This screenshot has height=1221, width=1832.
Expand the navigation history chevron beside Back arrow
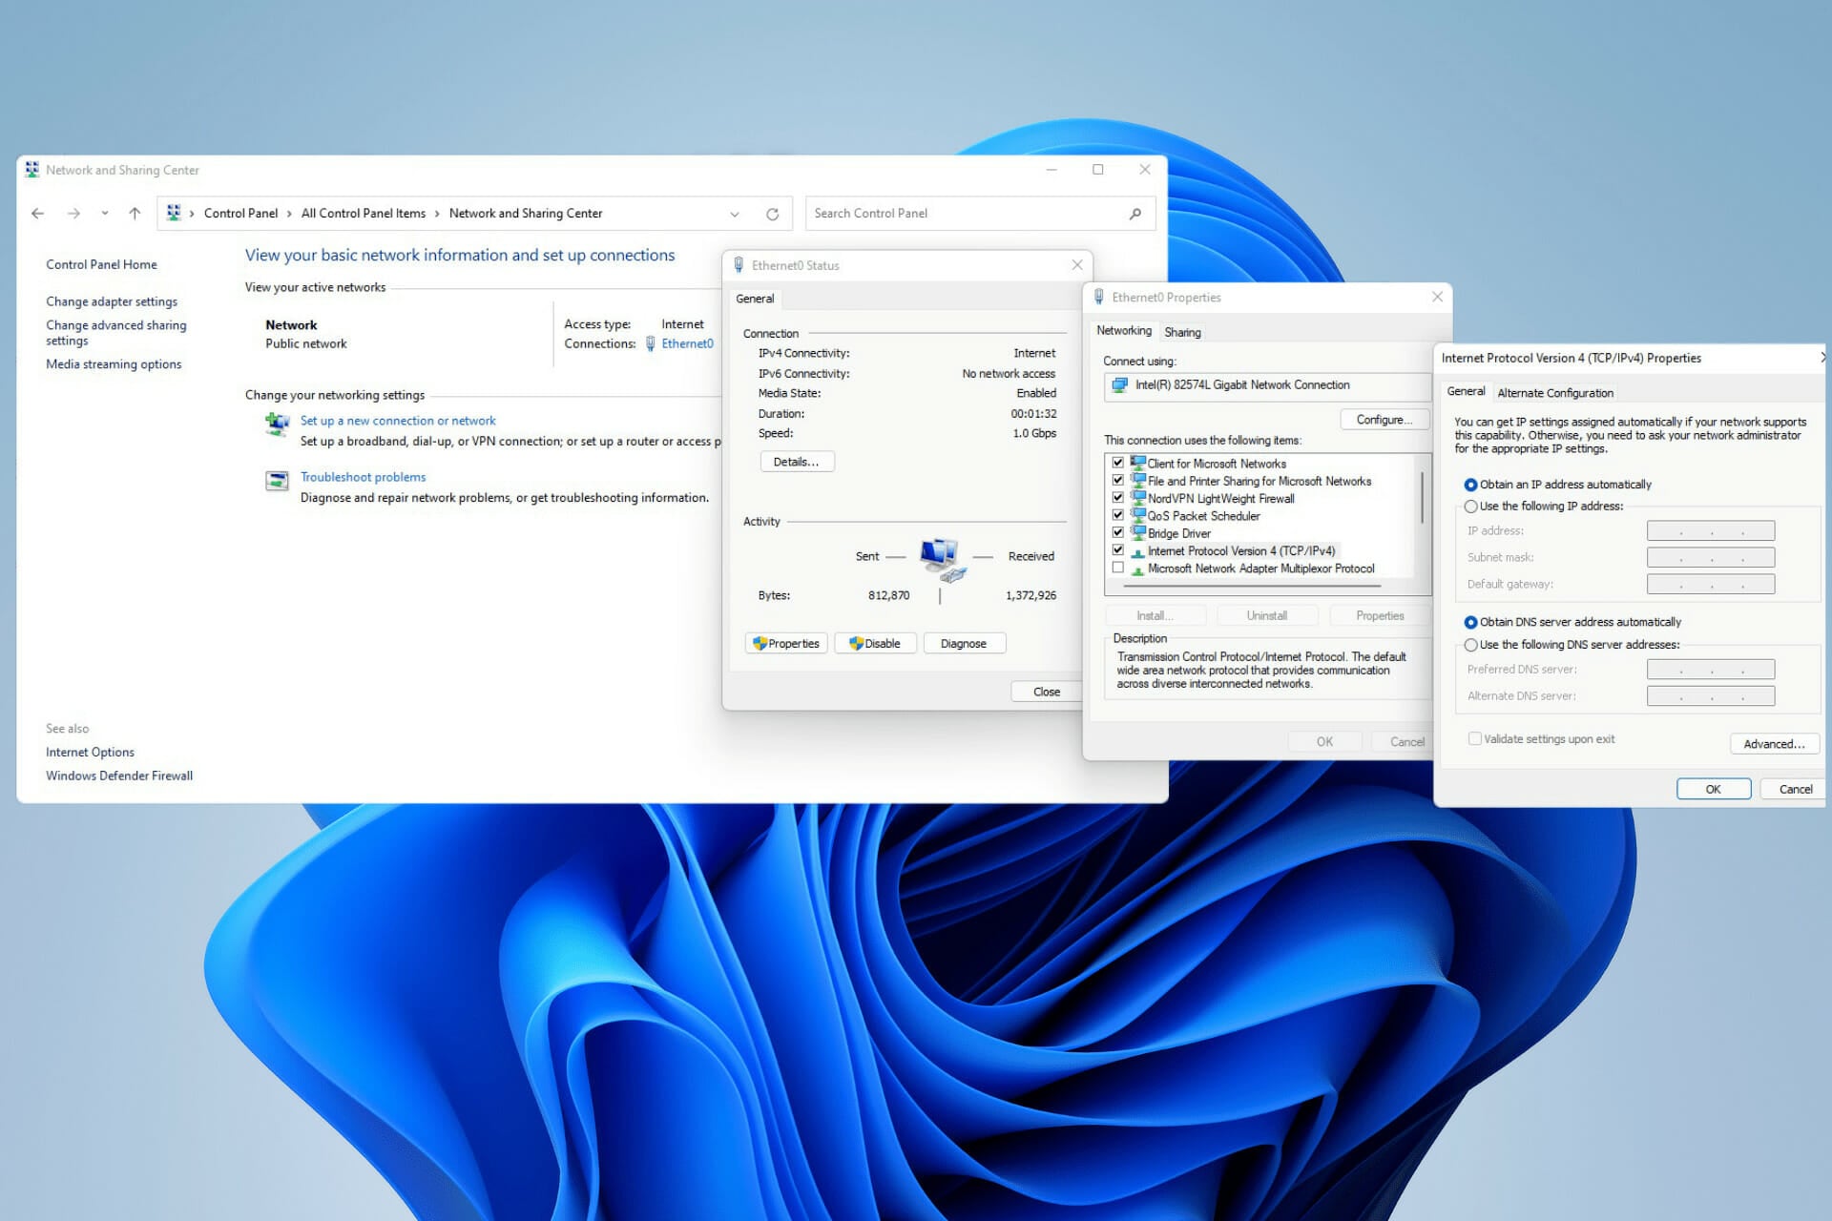(x=104, y=213)
